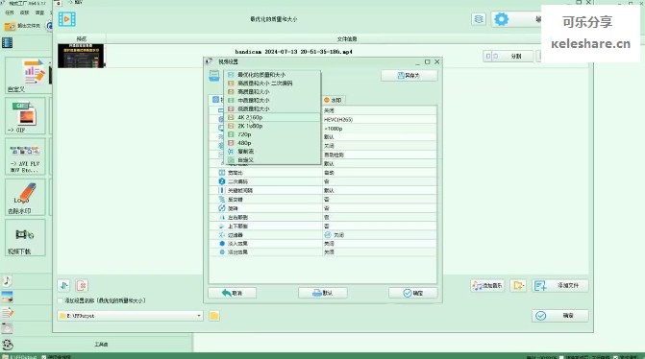Toggle the first checkbox in the bottom status bar

click(43, 357)
